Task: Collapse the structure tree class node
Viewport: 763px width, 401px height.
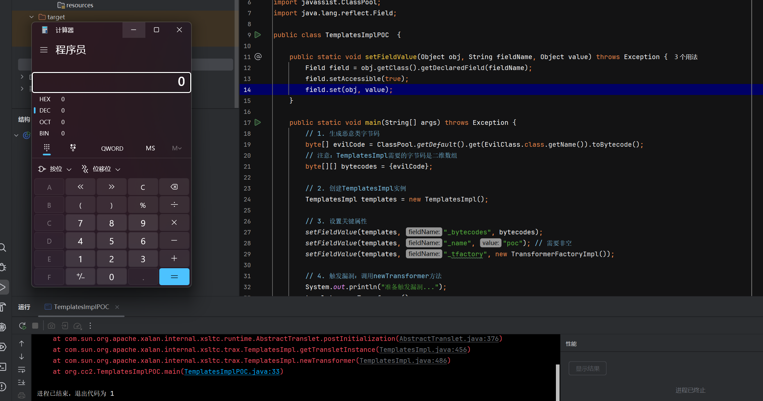Action: 16,135
